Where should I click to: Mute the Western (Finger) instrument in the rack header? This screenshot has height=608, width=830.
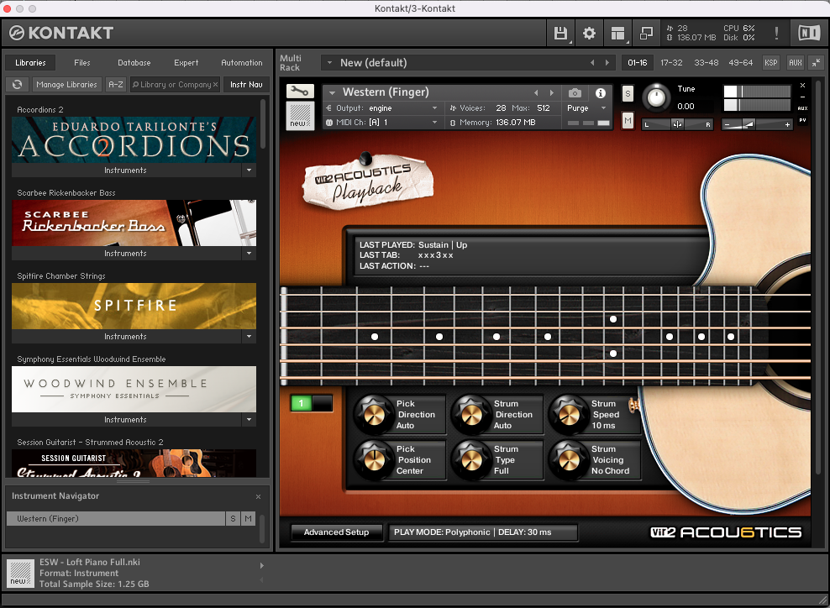pos(628,121)
